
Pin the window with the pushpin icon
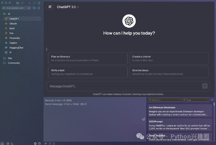tap(22, 3)
